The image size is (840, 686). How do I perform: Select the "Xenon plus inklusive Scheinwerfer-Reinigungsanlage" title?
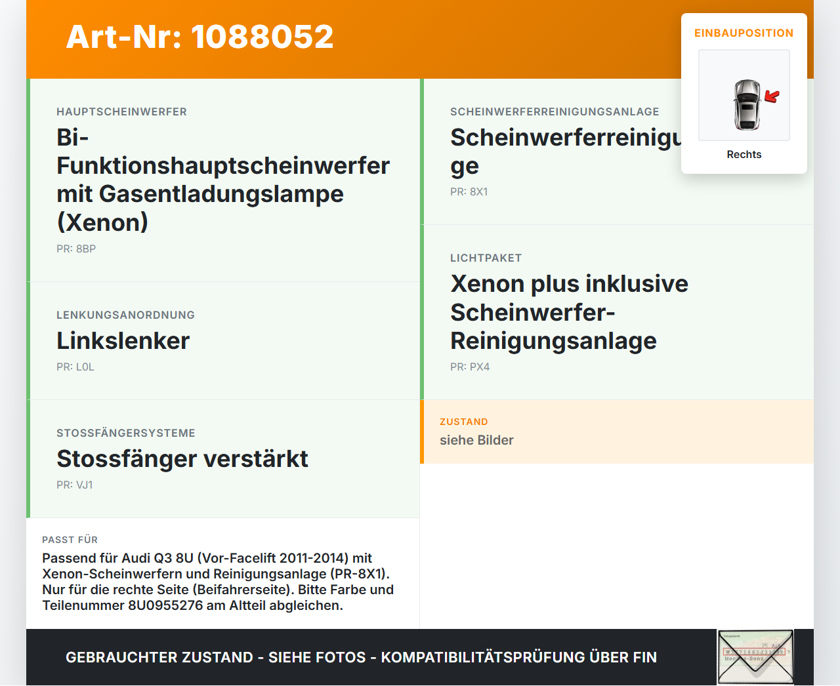click(570, 312)
